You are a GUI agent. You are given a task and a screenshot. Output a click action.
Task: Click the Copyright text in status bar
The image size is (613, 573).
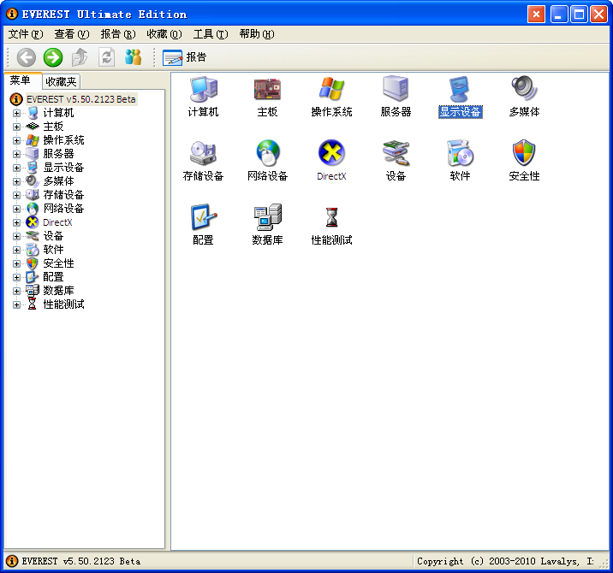tap(505, 561)
